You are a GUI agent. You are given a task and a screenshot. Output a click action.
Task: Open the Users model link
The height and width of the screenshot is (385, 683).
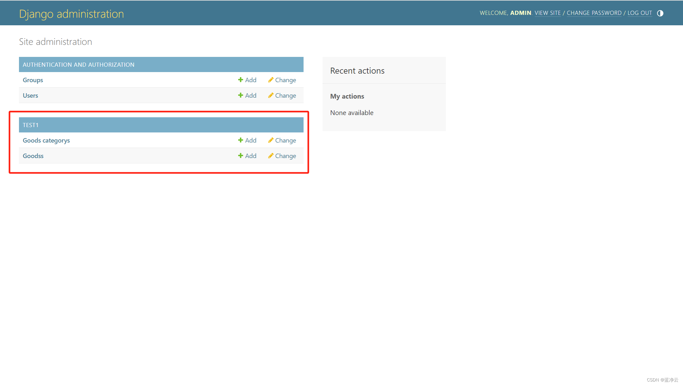30,95
